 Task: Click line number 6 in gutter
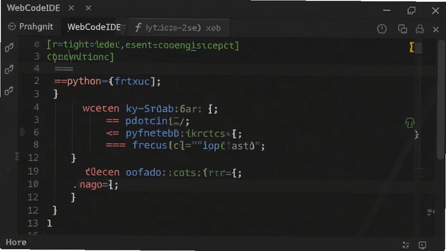(x=36, y=132)
